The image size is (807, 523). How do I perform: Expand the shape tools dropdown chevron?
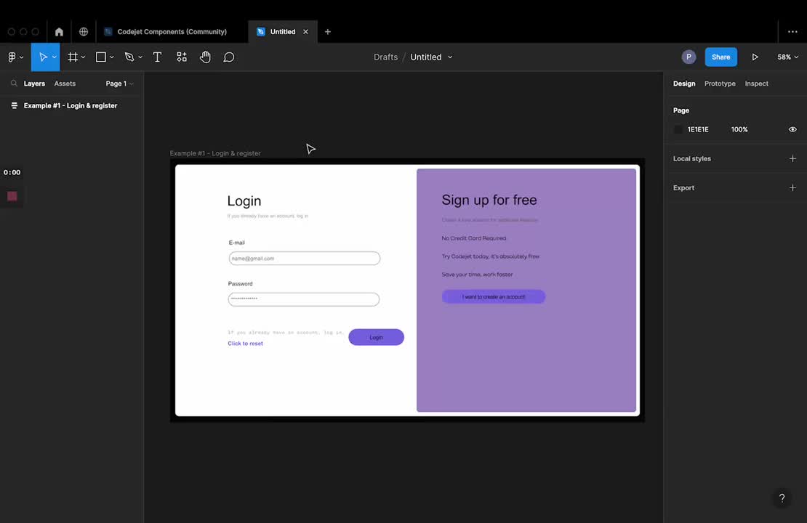click(x=111, y=57)
